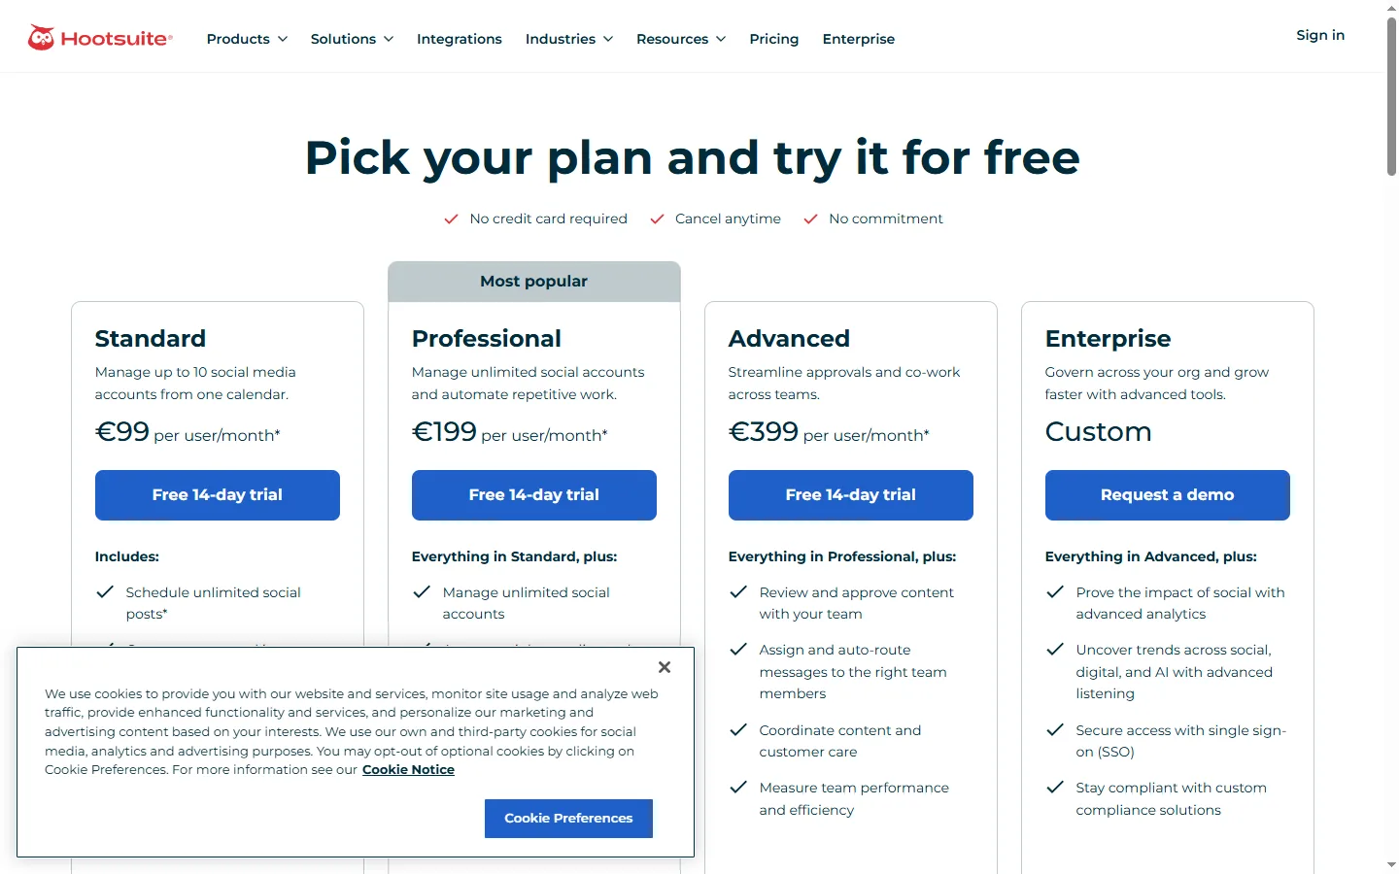
Task: Click the checkmark next to Cancel anytime
Action: pyautogui.click(x=657, y=219)
